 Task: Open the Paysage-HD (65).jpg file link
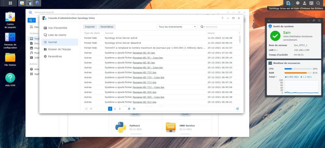pyautogui.click(x=144, y=92)
